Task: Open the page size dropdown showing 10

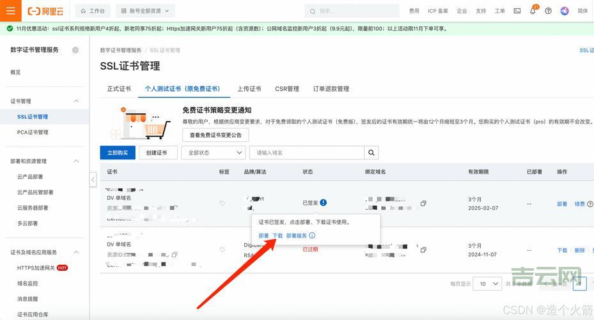Action: [x=488, y=284]
